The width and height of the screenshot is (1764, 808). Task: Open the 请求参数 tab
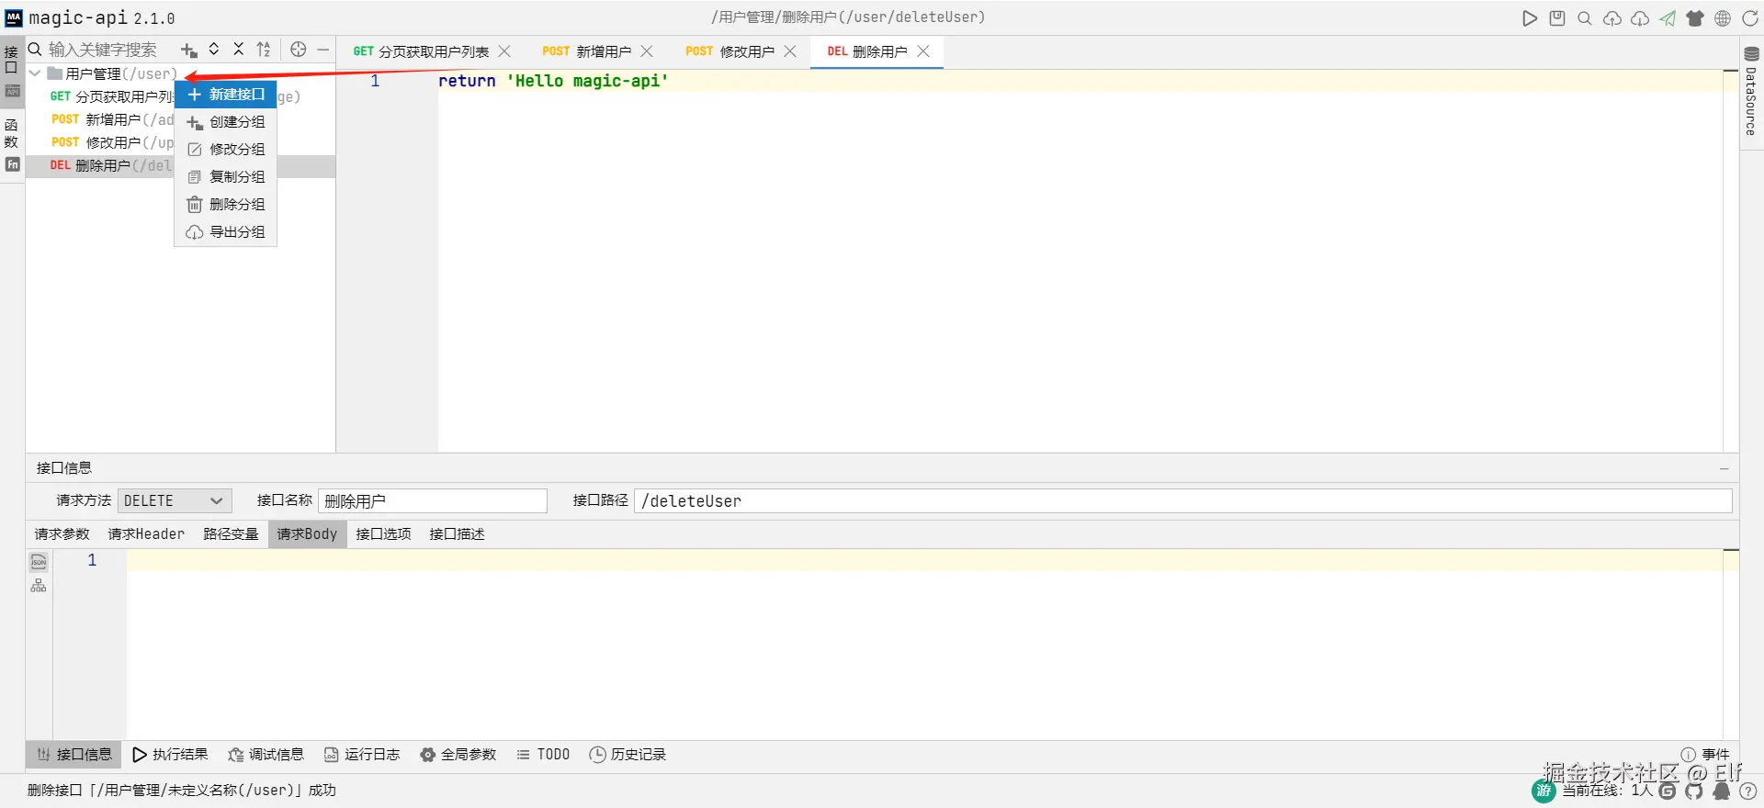point(62,534)
